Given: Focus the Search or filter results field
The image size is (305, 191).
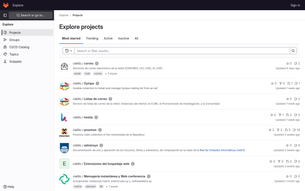Looking at the screenshot, I should (x=182, y=50).
